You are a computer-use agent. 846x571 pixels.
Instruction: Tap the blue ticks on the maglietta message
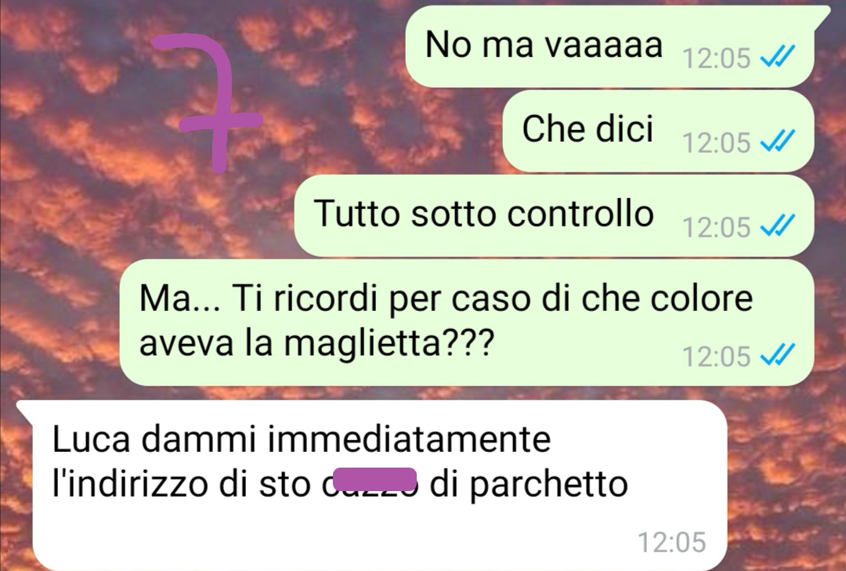pos(777,355)
